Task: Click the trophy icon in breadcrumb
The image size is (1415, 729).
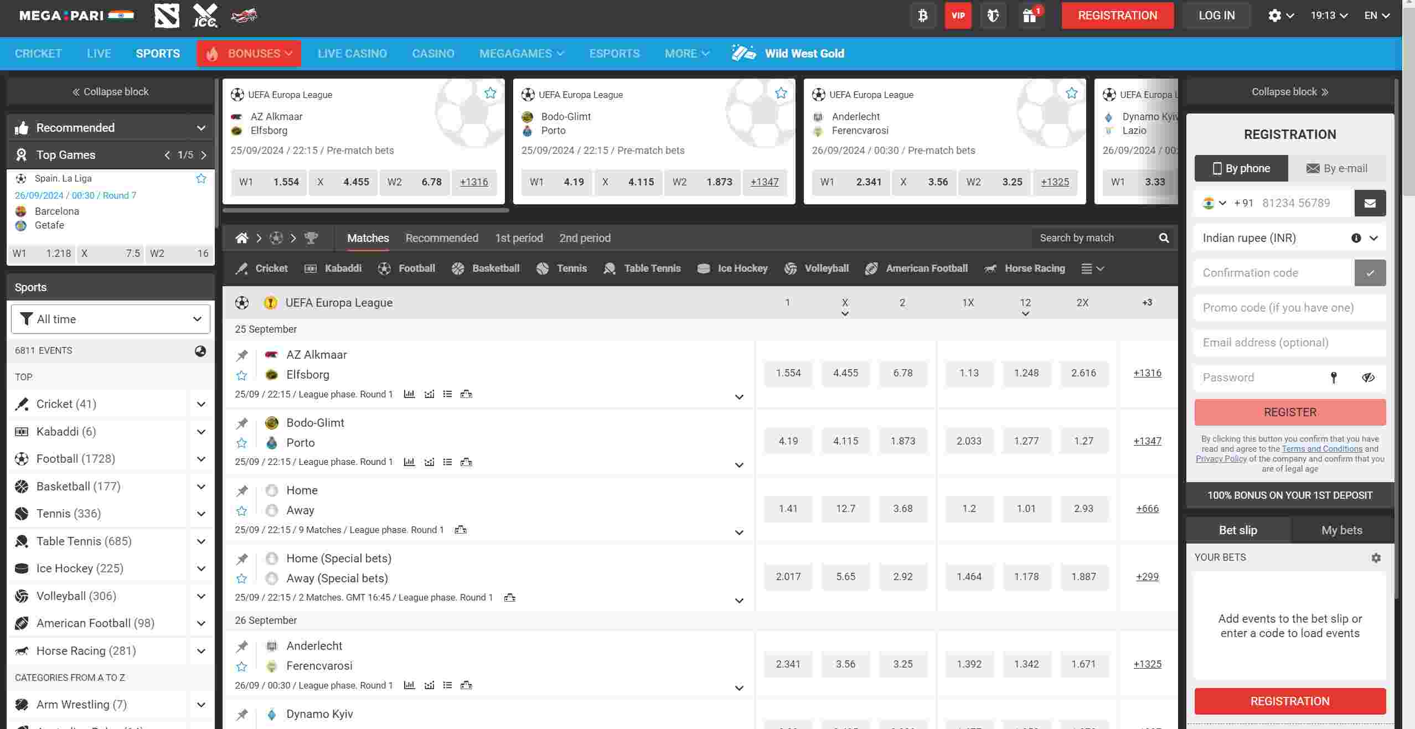Action: 311,238
